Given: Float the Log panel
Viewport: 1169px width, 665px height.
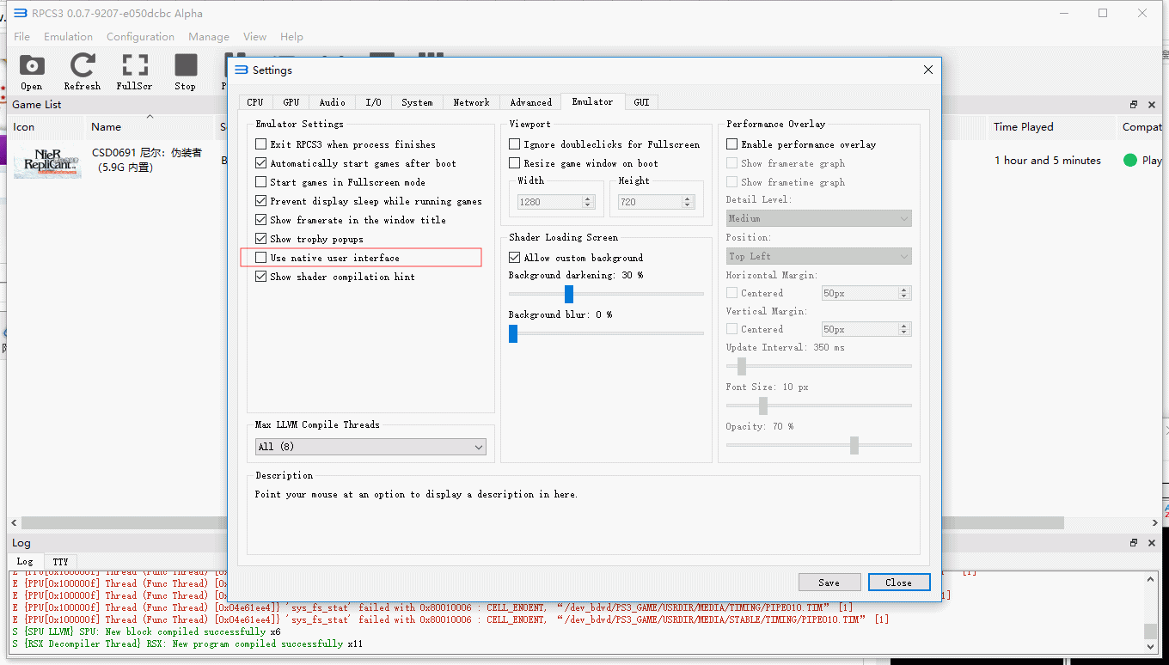Looking at the screenshot, I should point(1134,543).
